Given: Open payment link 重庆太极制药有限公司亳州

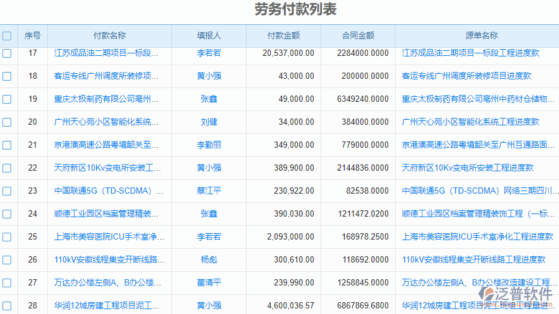Looking at the screenshot, I should pyautogui.click(x=106, y=99).
